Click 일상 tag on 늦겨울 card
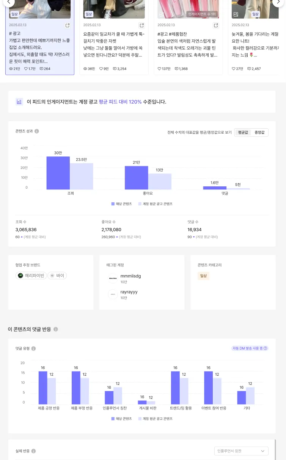Image resolution: width=286 pixels, height=460 pixels. point(255,14)
